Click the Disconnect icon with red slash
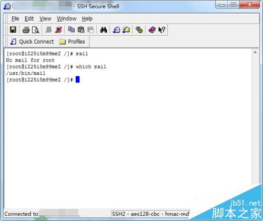Image resolution: width=263 pixels, height=221 pixels. click(x=58, y=30)
